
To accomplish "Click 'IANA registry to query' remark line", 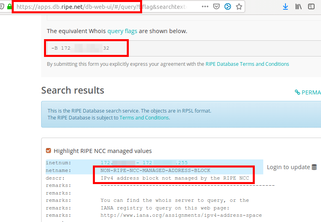I will (x=165, y=208).
